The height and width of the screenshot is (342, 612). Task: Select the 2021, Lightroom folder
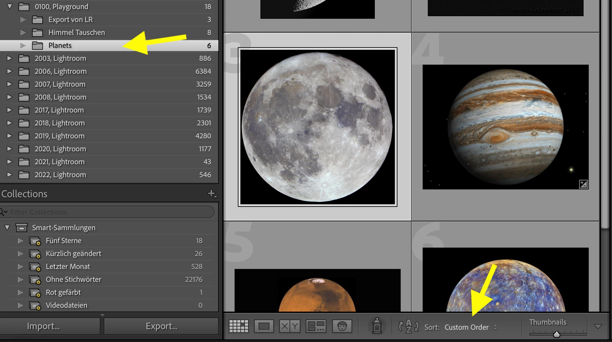[x=109, y=162]
